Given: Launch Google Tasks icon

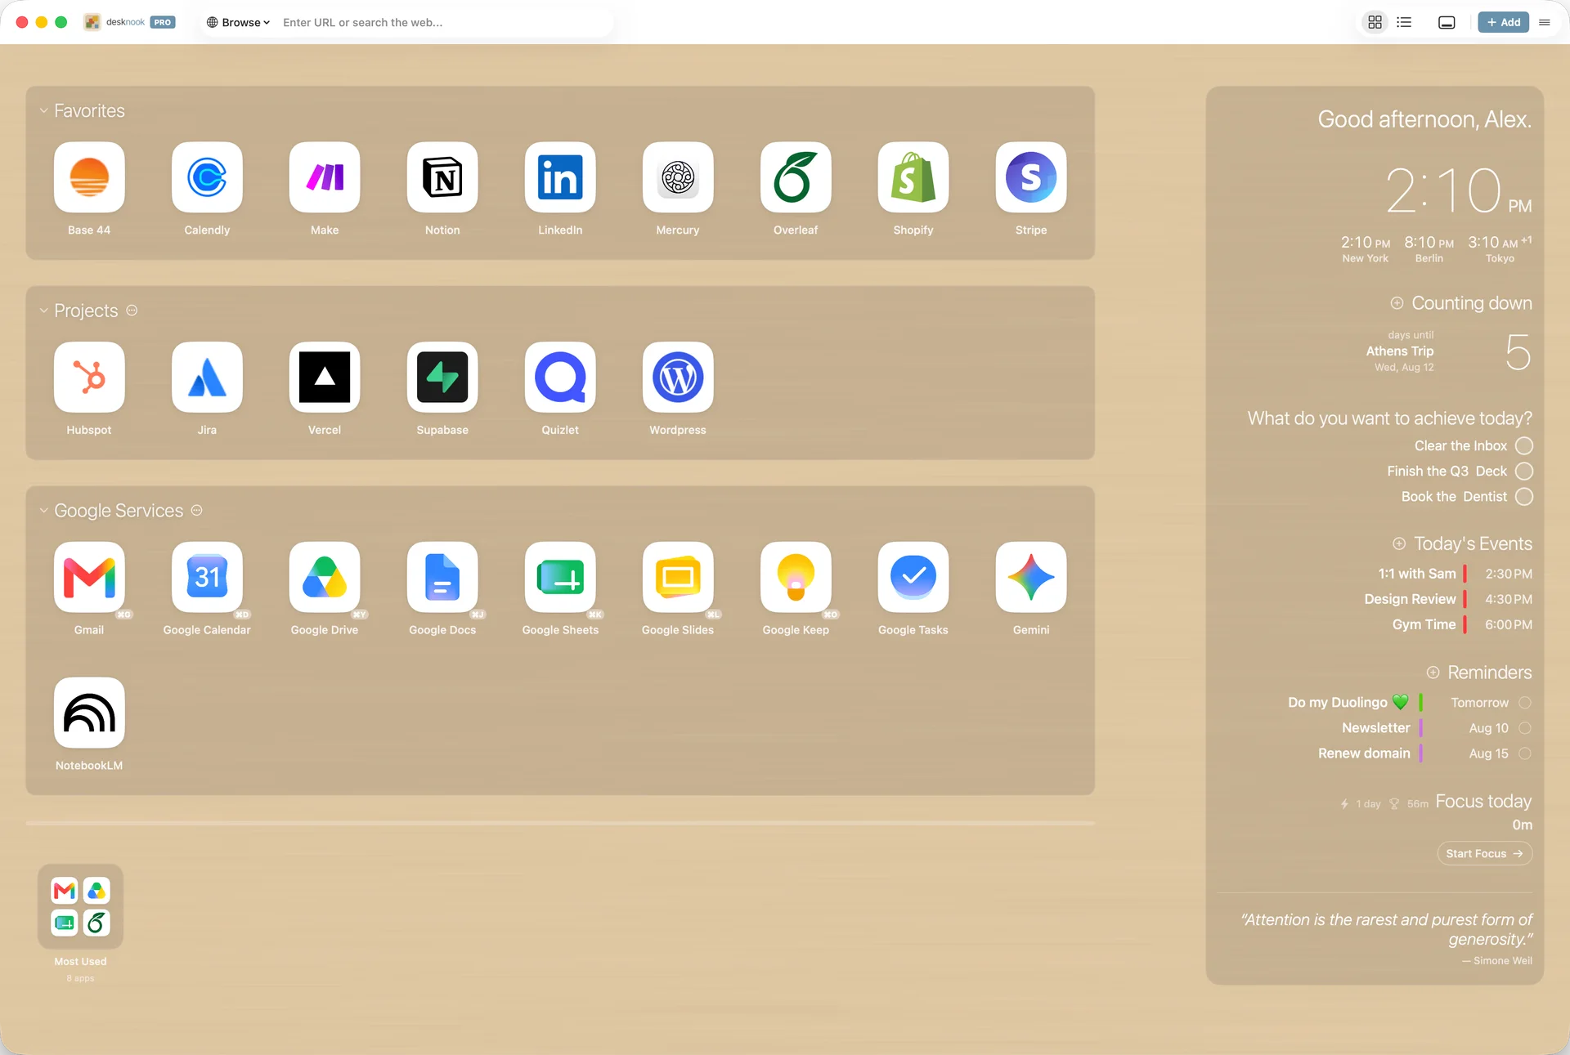Looking at the screenshot, I should pyautogui.click(x=913, y=577).
